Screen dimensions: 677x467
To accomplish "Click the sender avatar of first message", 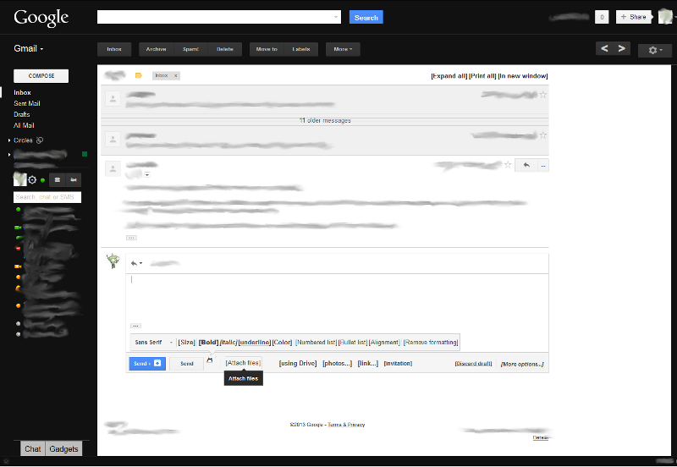I will click(x=113, y=99).
